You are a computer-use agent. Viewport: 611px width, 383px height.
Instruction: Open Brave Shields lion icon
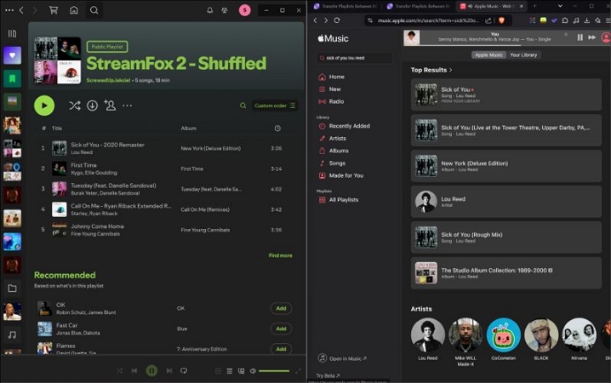pos(501,20)
